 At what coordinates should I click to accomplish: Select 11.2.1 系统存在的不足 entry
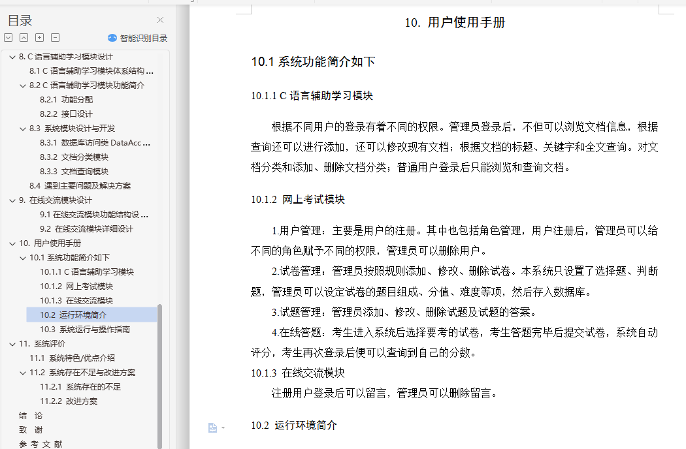[80, 387]
